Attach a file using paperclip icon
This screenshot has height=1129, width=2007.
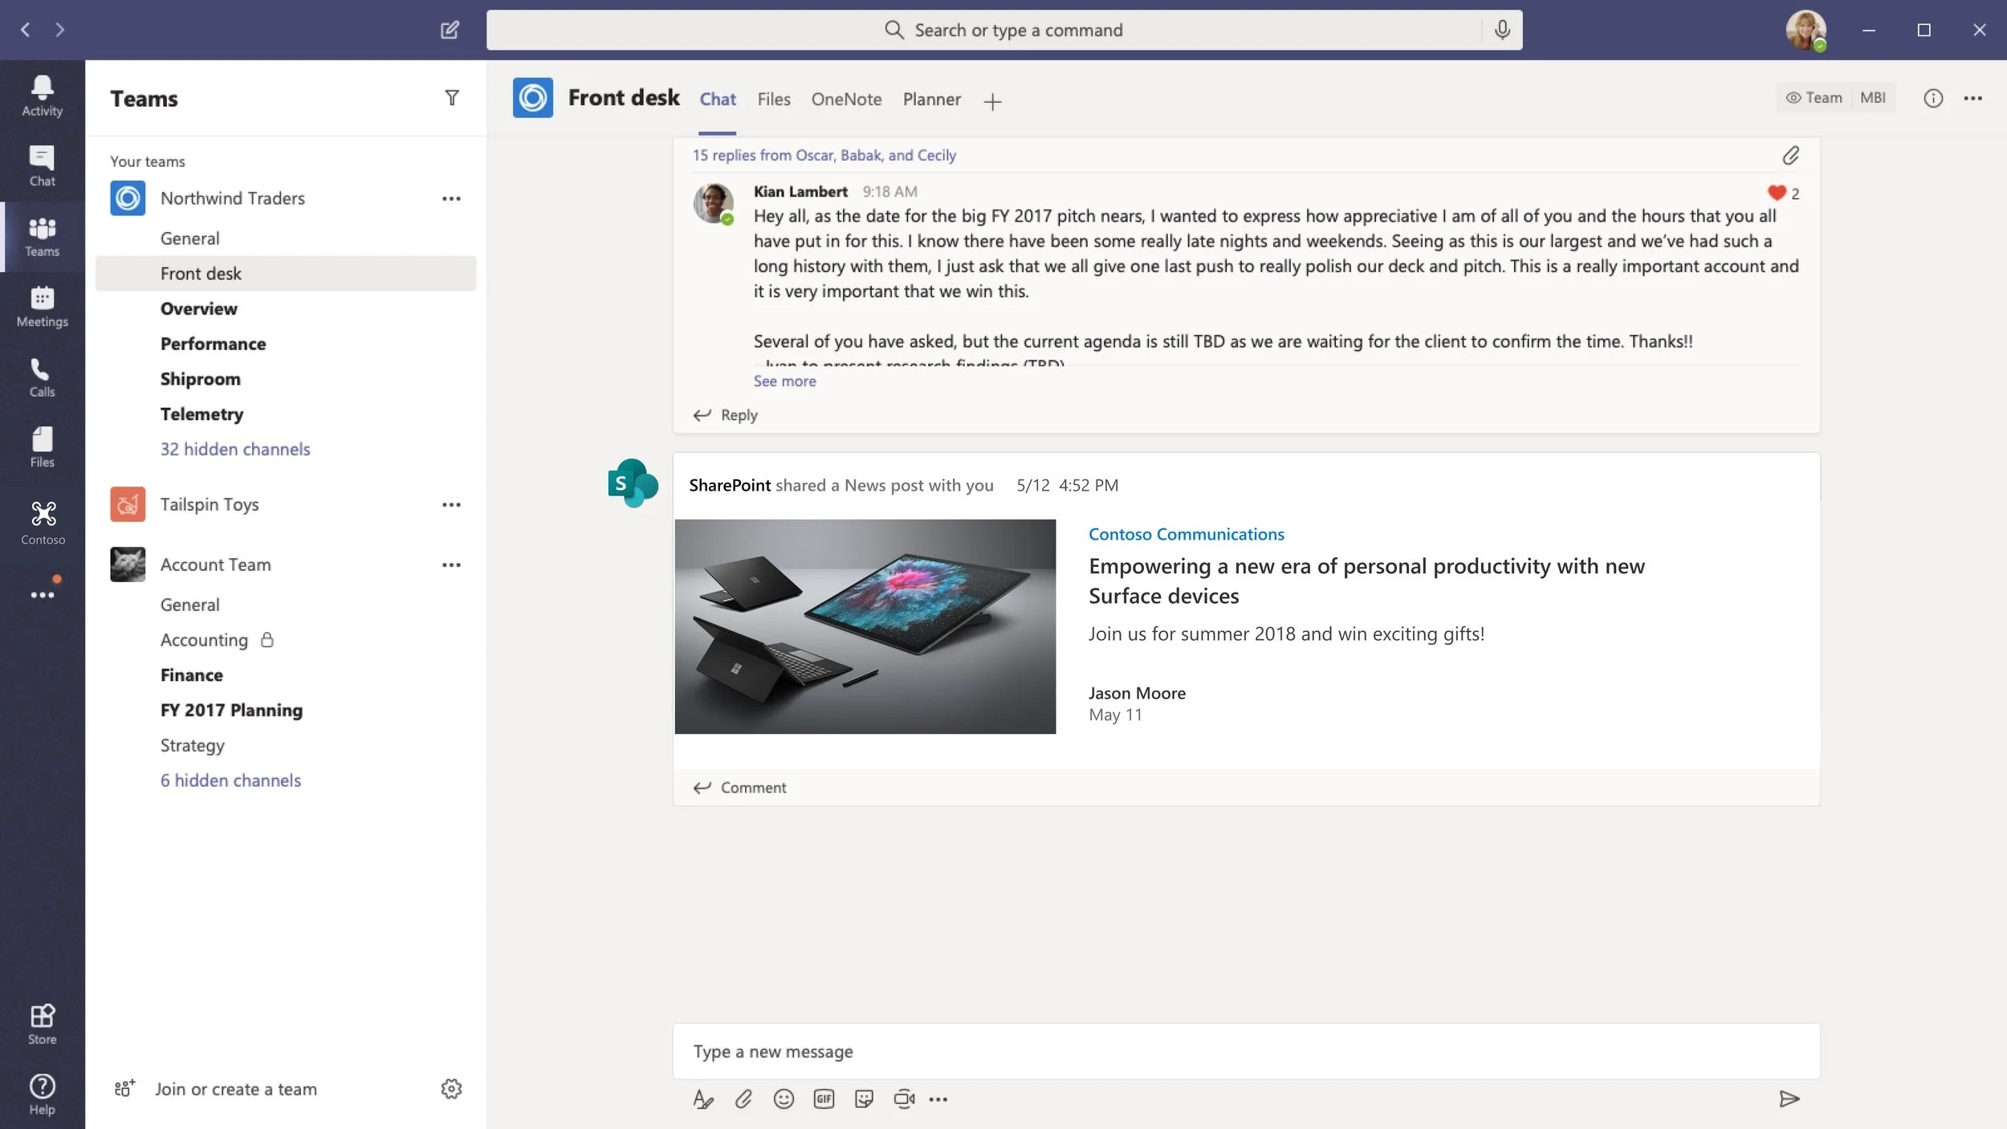click(743, 1098)
